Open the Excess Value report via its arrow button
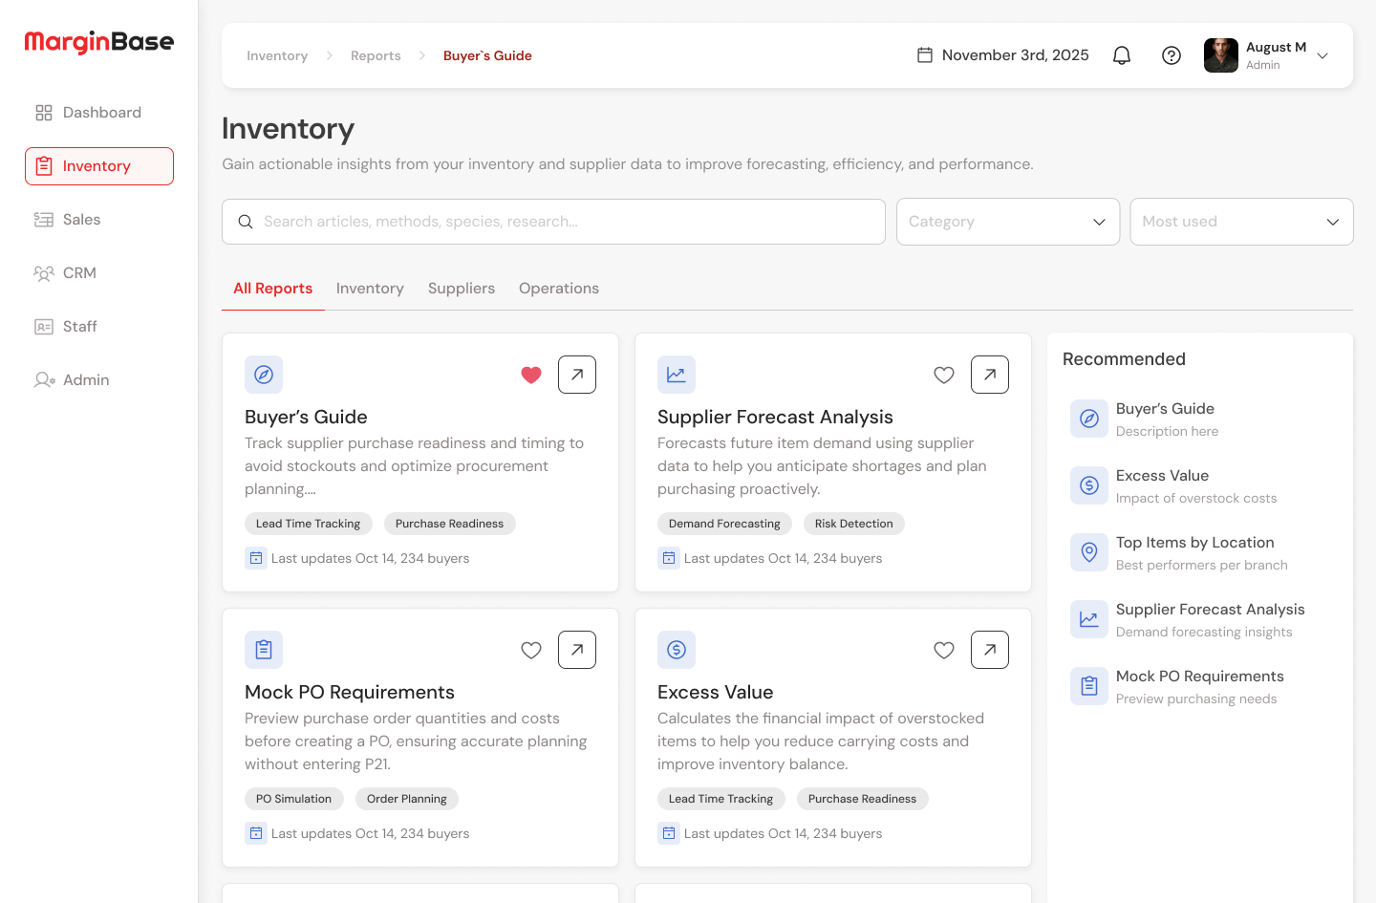 point(989,649)
